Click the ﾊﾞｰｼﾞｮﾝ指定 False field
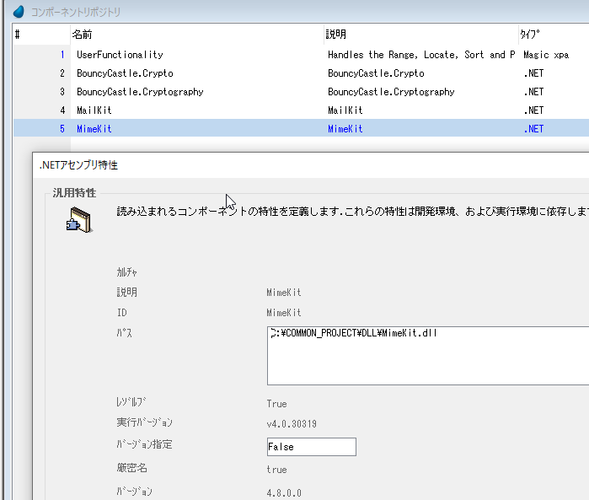589x500 pixels. pos(311,447)
